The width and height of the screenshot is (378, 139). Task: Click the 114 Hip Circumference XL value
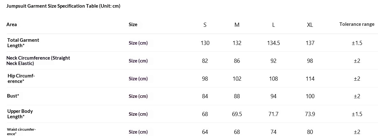coord(310,79)
